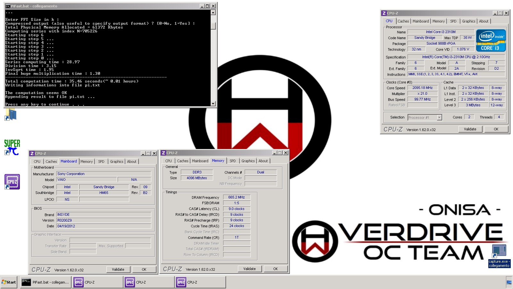Click Validate in the Memory window
The width and height of the screenshot is (513, 289).
pos(249,269)
